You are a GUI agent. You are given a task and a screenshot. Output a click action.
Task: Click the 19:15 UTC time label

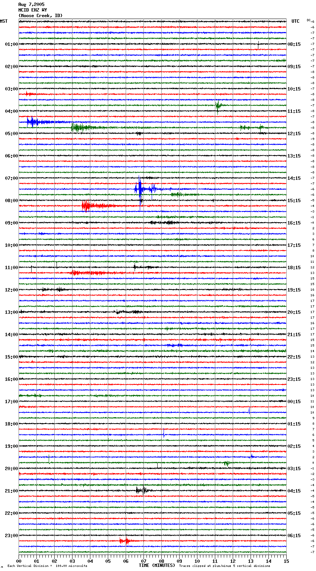[294, 290]
